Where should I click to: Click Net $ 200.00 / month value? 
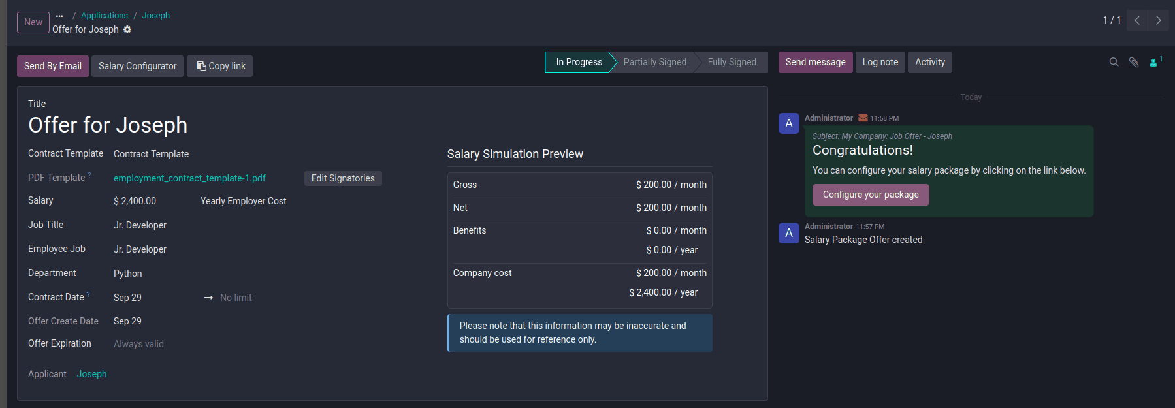pos(671,208)
